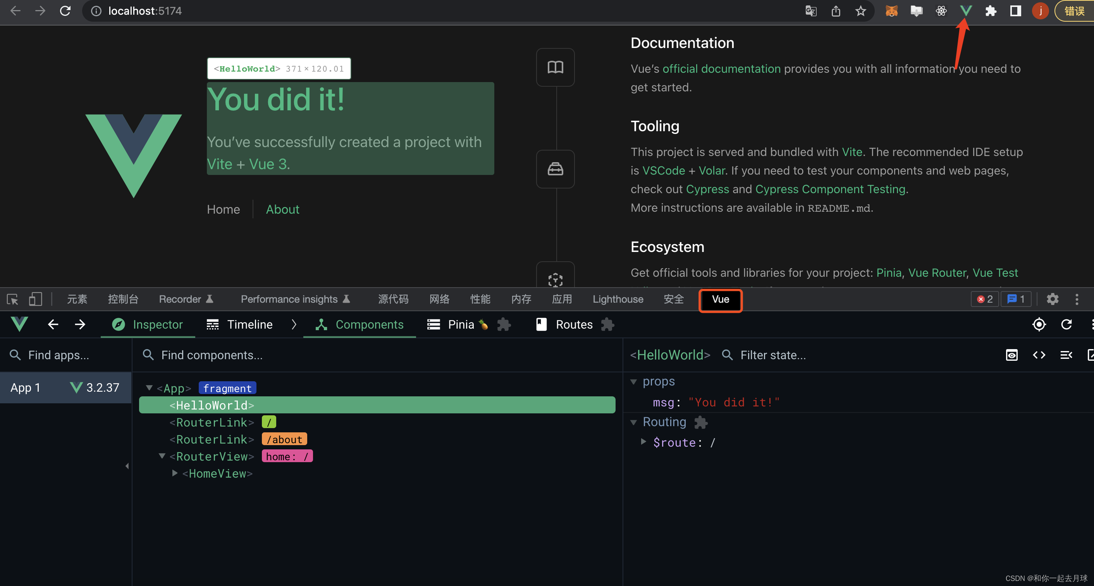This screenshot has height=586, width=1094.
Task: Click the eye/inspect toggle icon
Action: [x=1012, y=355]
